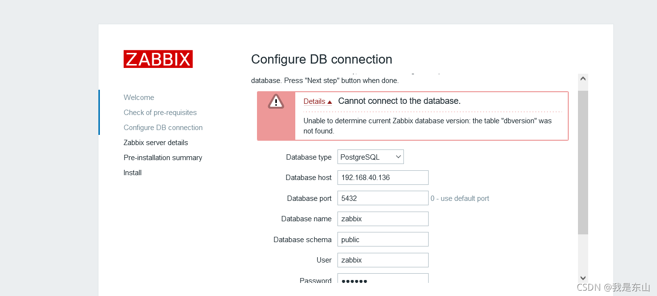The image size is (657, 296).
Task: Click the dbversion not found error text
Action: pyautogui.click(x=428, y=126)
